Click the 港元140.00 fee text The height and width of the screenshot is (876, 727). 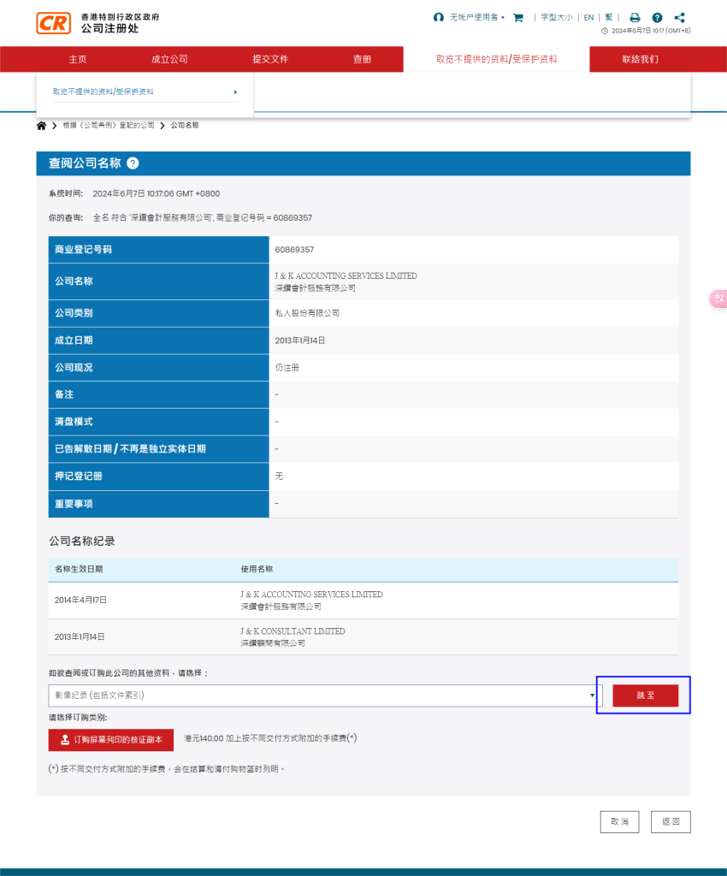270,738
